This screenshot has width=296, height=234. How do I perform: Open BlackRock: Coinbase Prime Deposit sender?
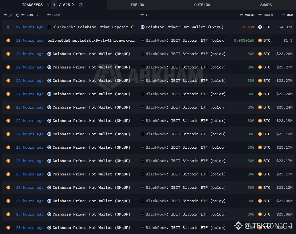point(94,27)
